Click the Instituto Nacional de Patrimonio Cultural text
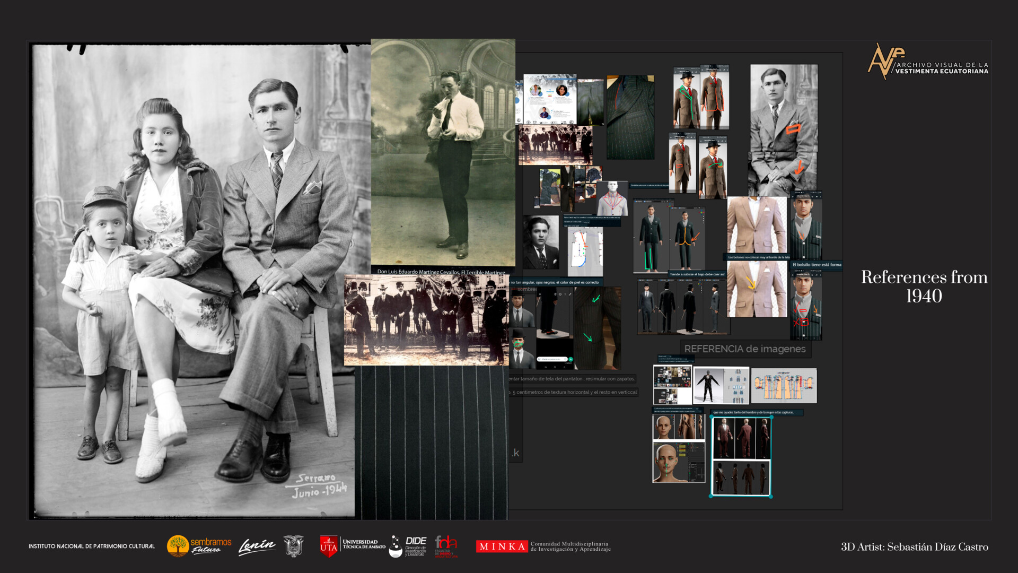 coord(92,546)
